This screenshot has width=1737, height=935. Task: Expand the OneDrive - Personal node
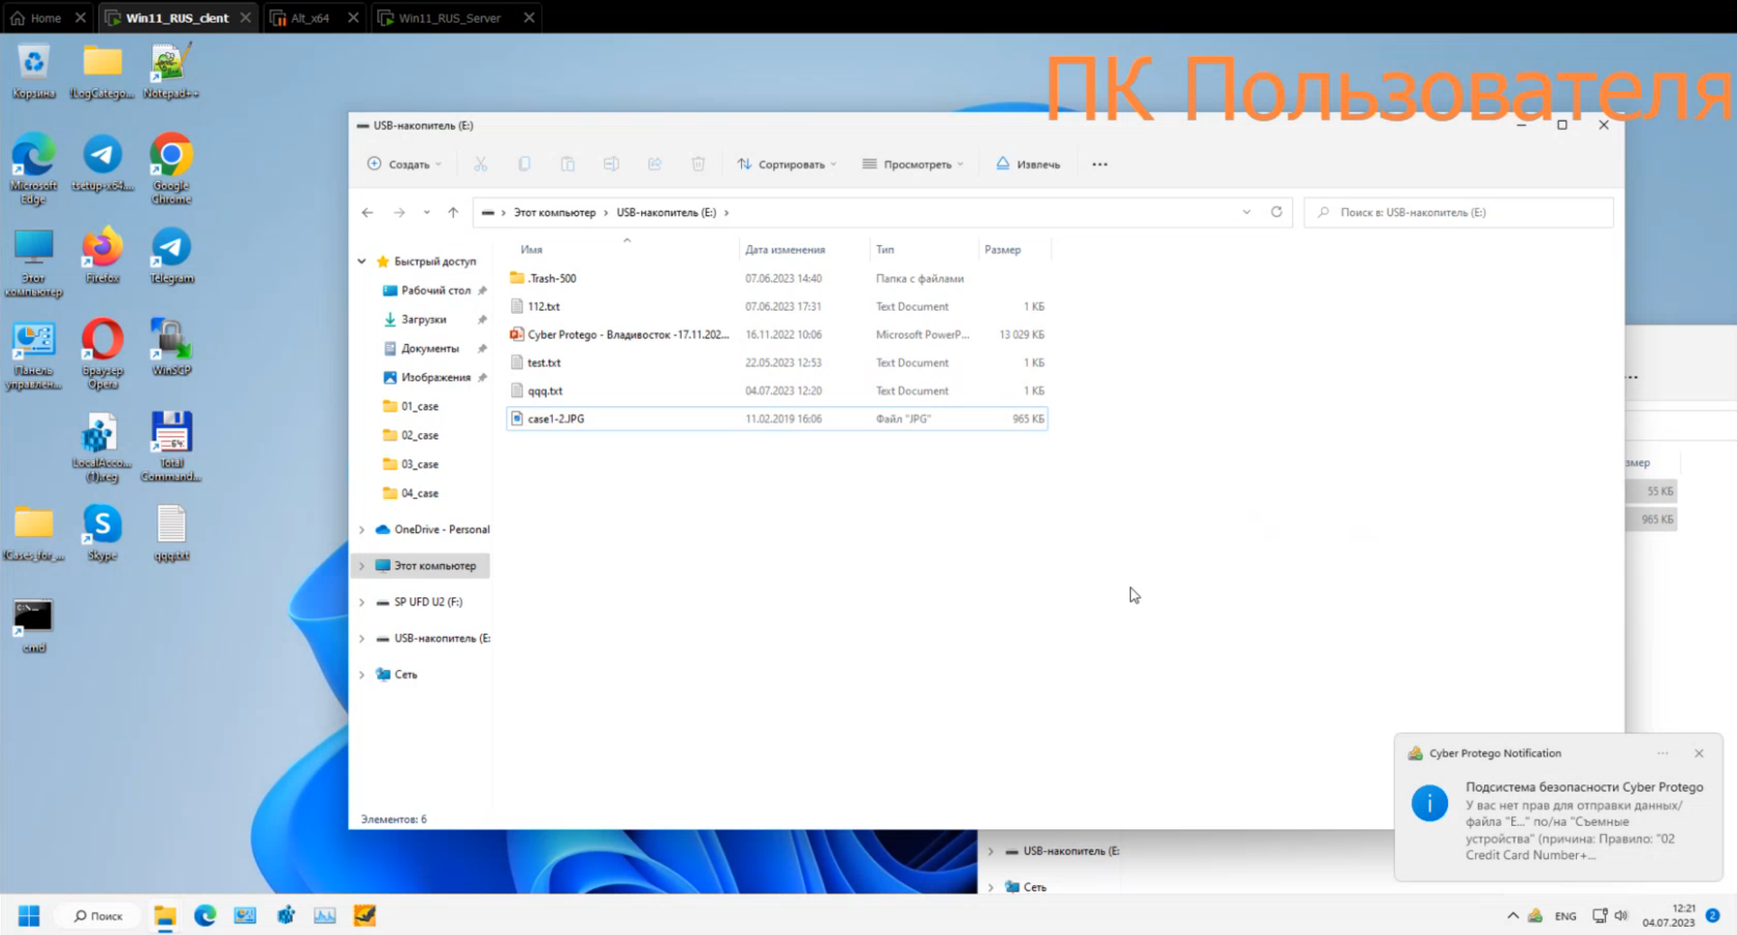(x=362, y=529)
